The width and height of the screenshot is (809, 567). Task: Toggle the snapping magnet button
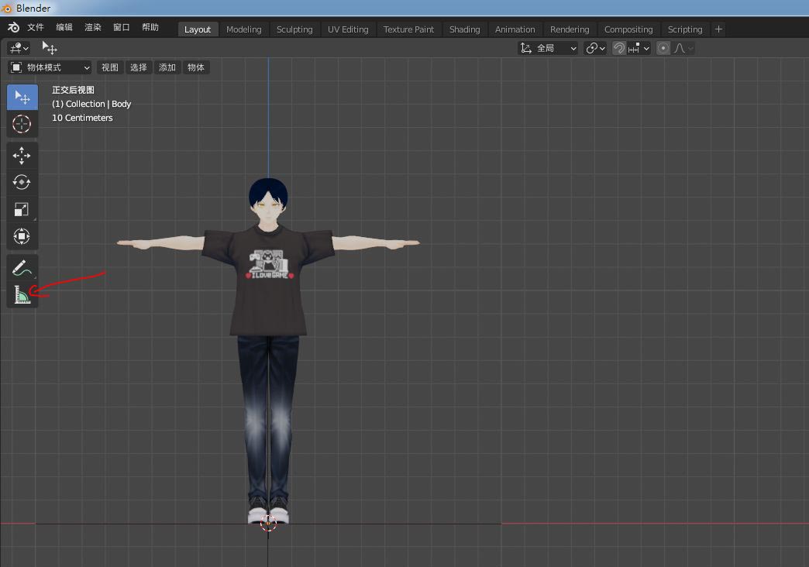(619, 48)
